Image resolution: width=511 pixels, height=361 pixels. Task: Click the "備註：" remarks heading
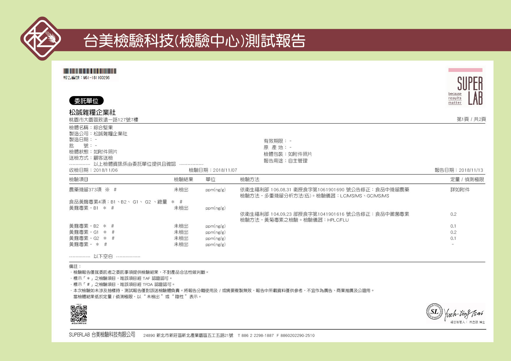[x=75, y=266]
